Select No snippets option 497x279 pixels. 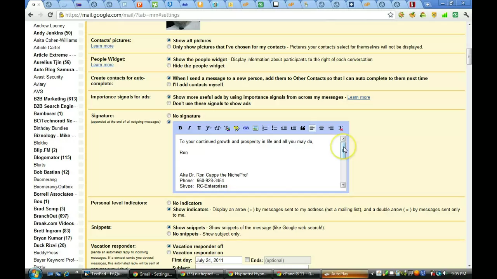[169, 234]
